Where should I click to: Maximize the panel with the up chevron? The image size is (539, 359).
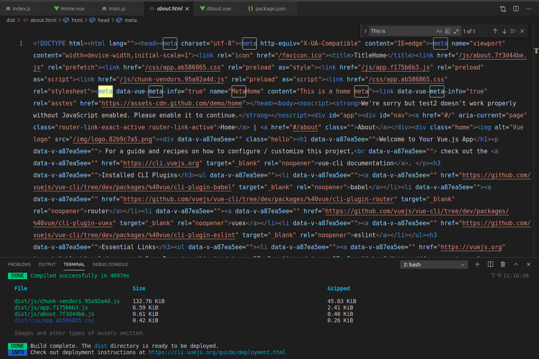(x=516, y=264)
